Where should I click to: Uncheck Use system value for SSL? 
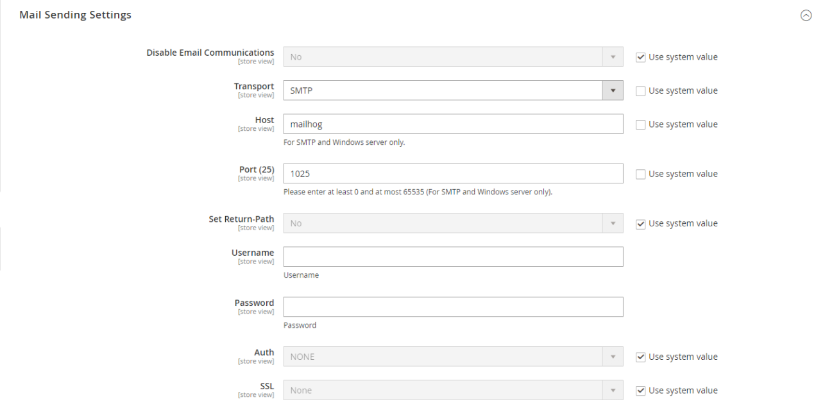(640, 390)
